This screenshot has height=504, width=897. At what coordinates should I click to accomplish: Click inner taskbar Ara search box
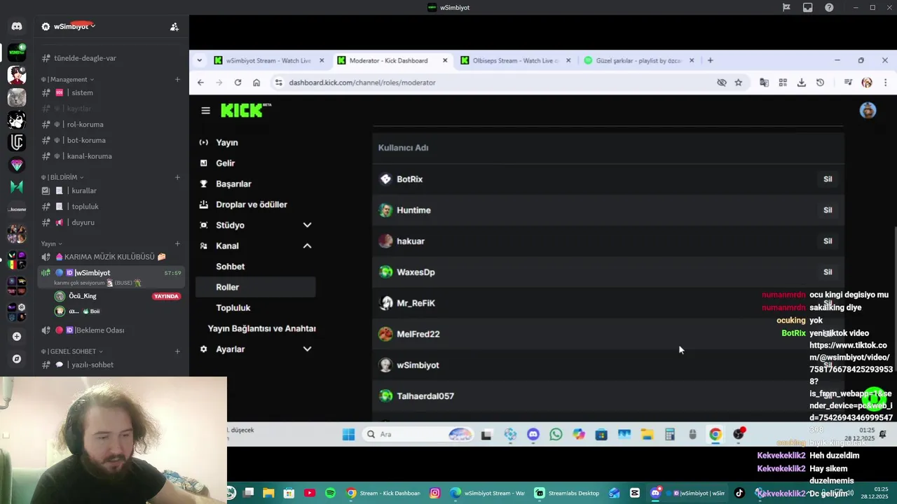pos(419,435)
